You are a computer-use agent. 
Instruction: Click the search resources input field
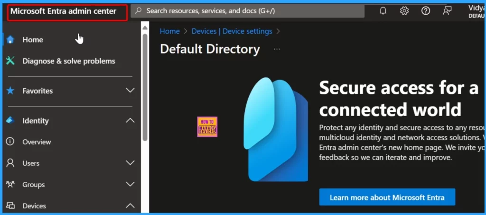(x=247, y=11)
